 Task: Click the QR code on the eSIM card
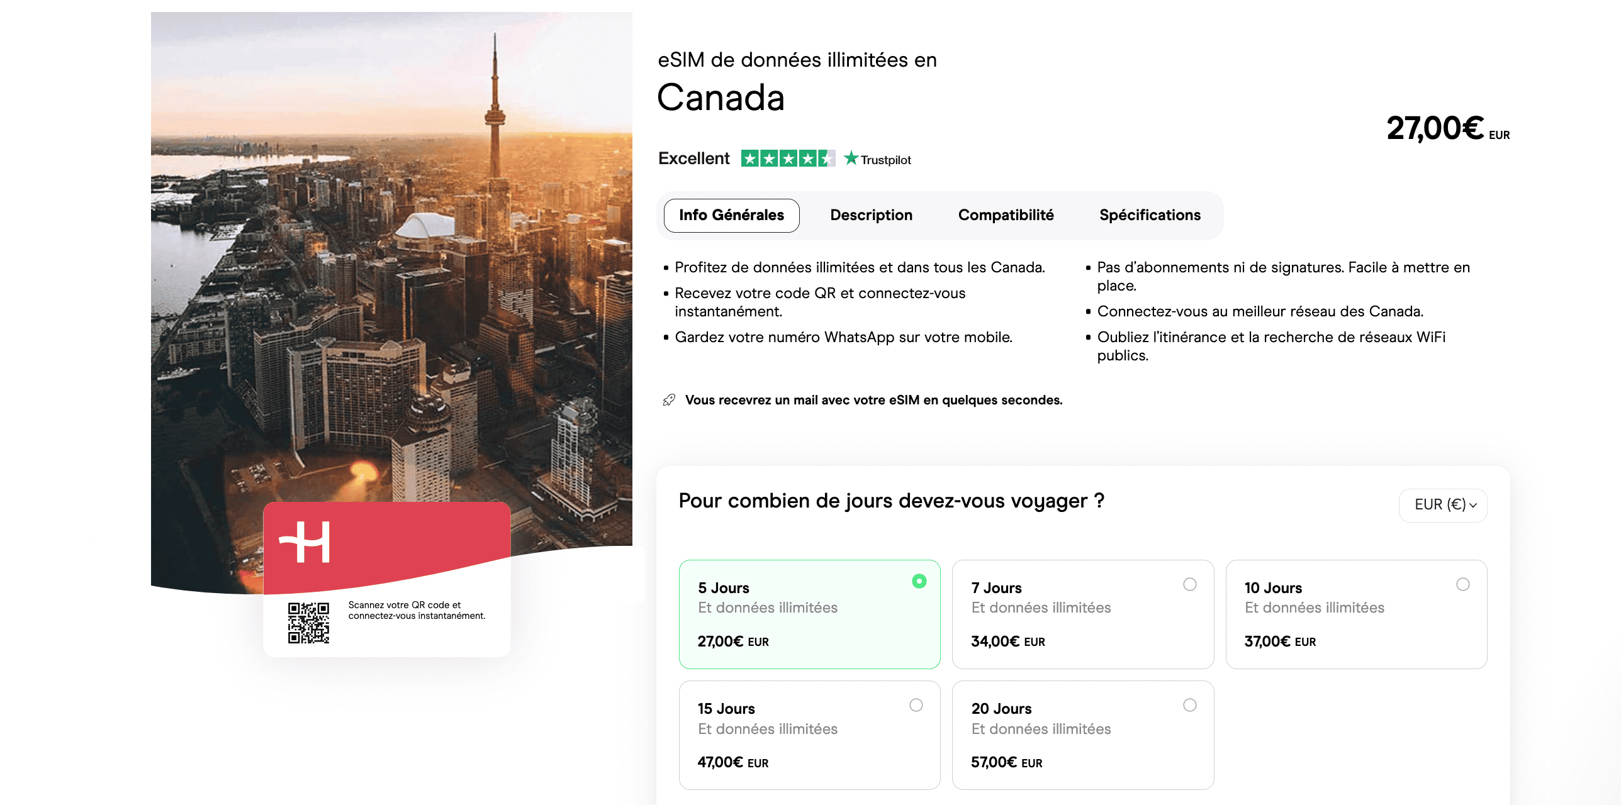coord(308,623)
